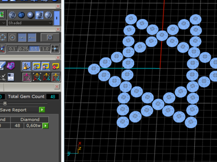This screenshot has width=217, height=162.
Task: Run Save Report with the green arrow button
Action: 42,110
